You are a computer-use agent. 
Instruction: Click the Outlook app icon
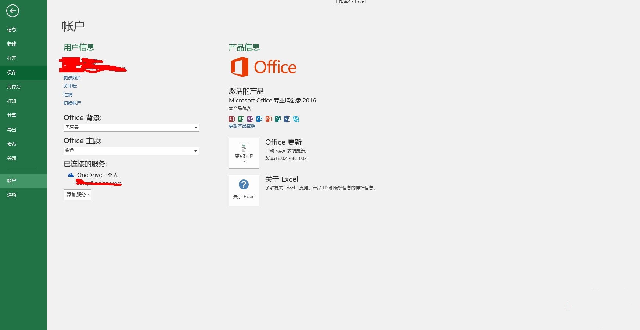tap(259, 119)
